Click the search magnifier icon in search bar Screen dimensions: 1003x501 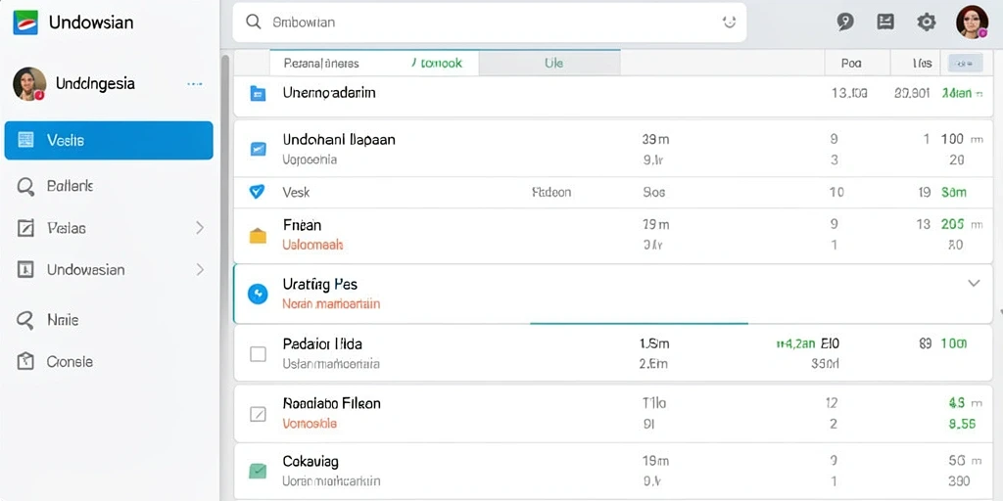(x=254, y=22)
